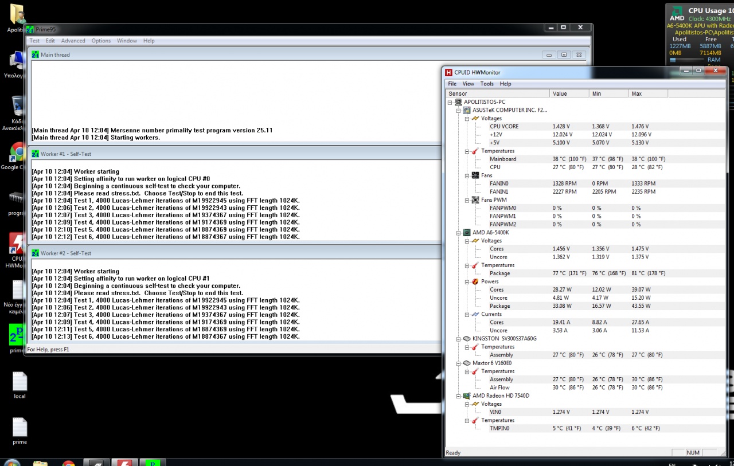Viewport: 734px width, 466px height.
Task: Open the Test menu in Prime95
Action: (x=34, y=41)
